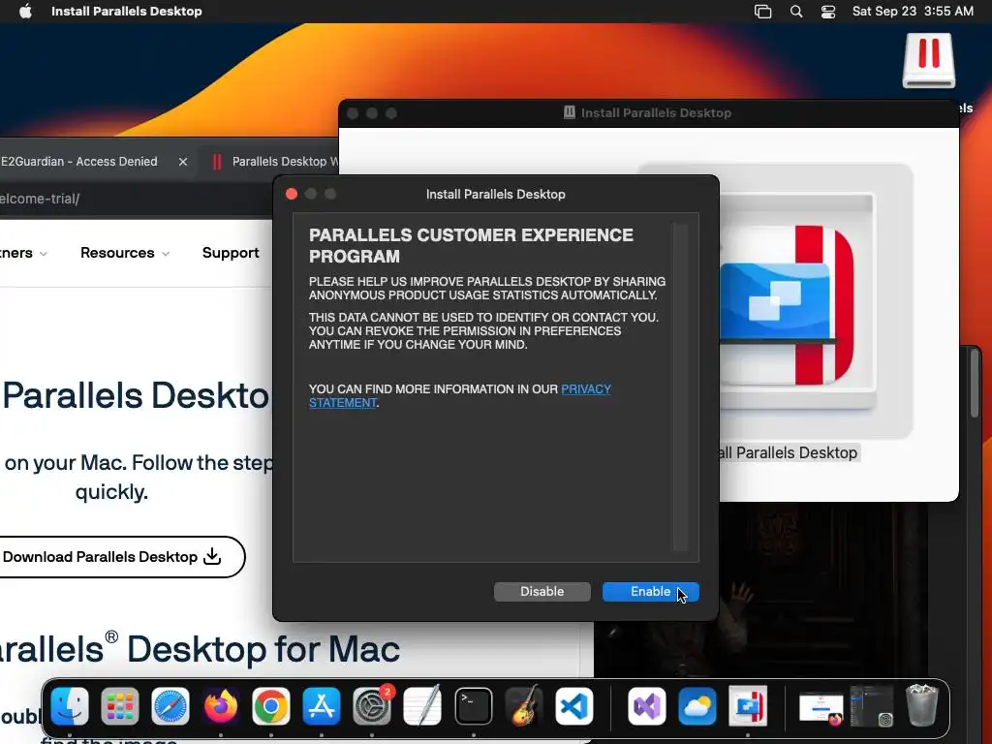
Task: Expand the Partners dropdown on webpage
Action: tap(23, 253)
